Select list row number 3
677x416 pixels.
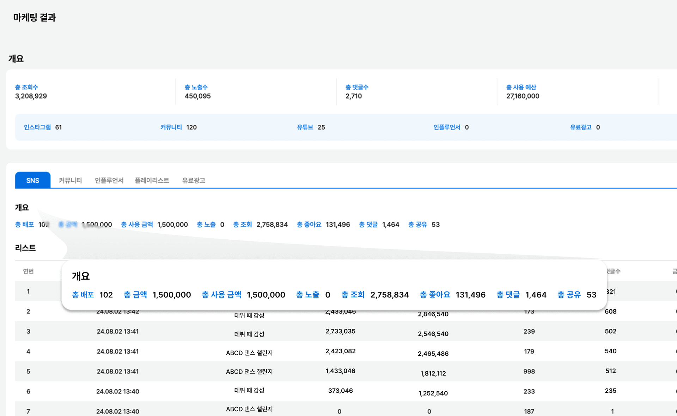[28, 331]
